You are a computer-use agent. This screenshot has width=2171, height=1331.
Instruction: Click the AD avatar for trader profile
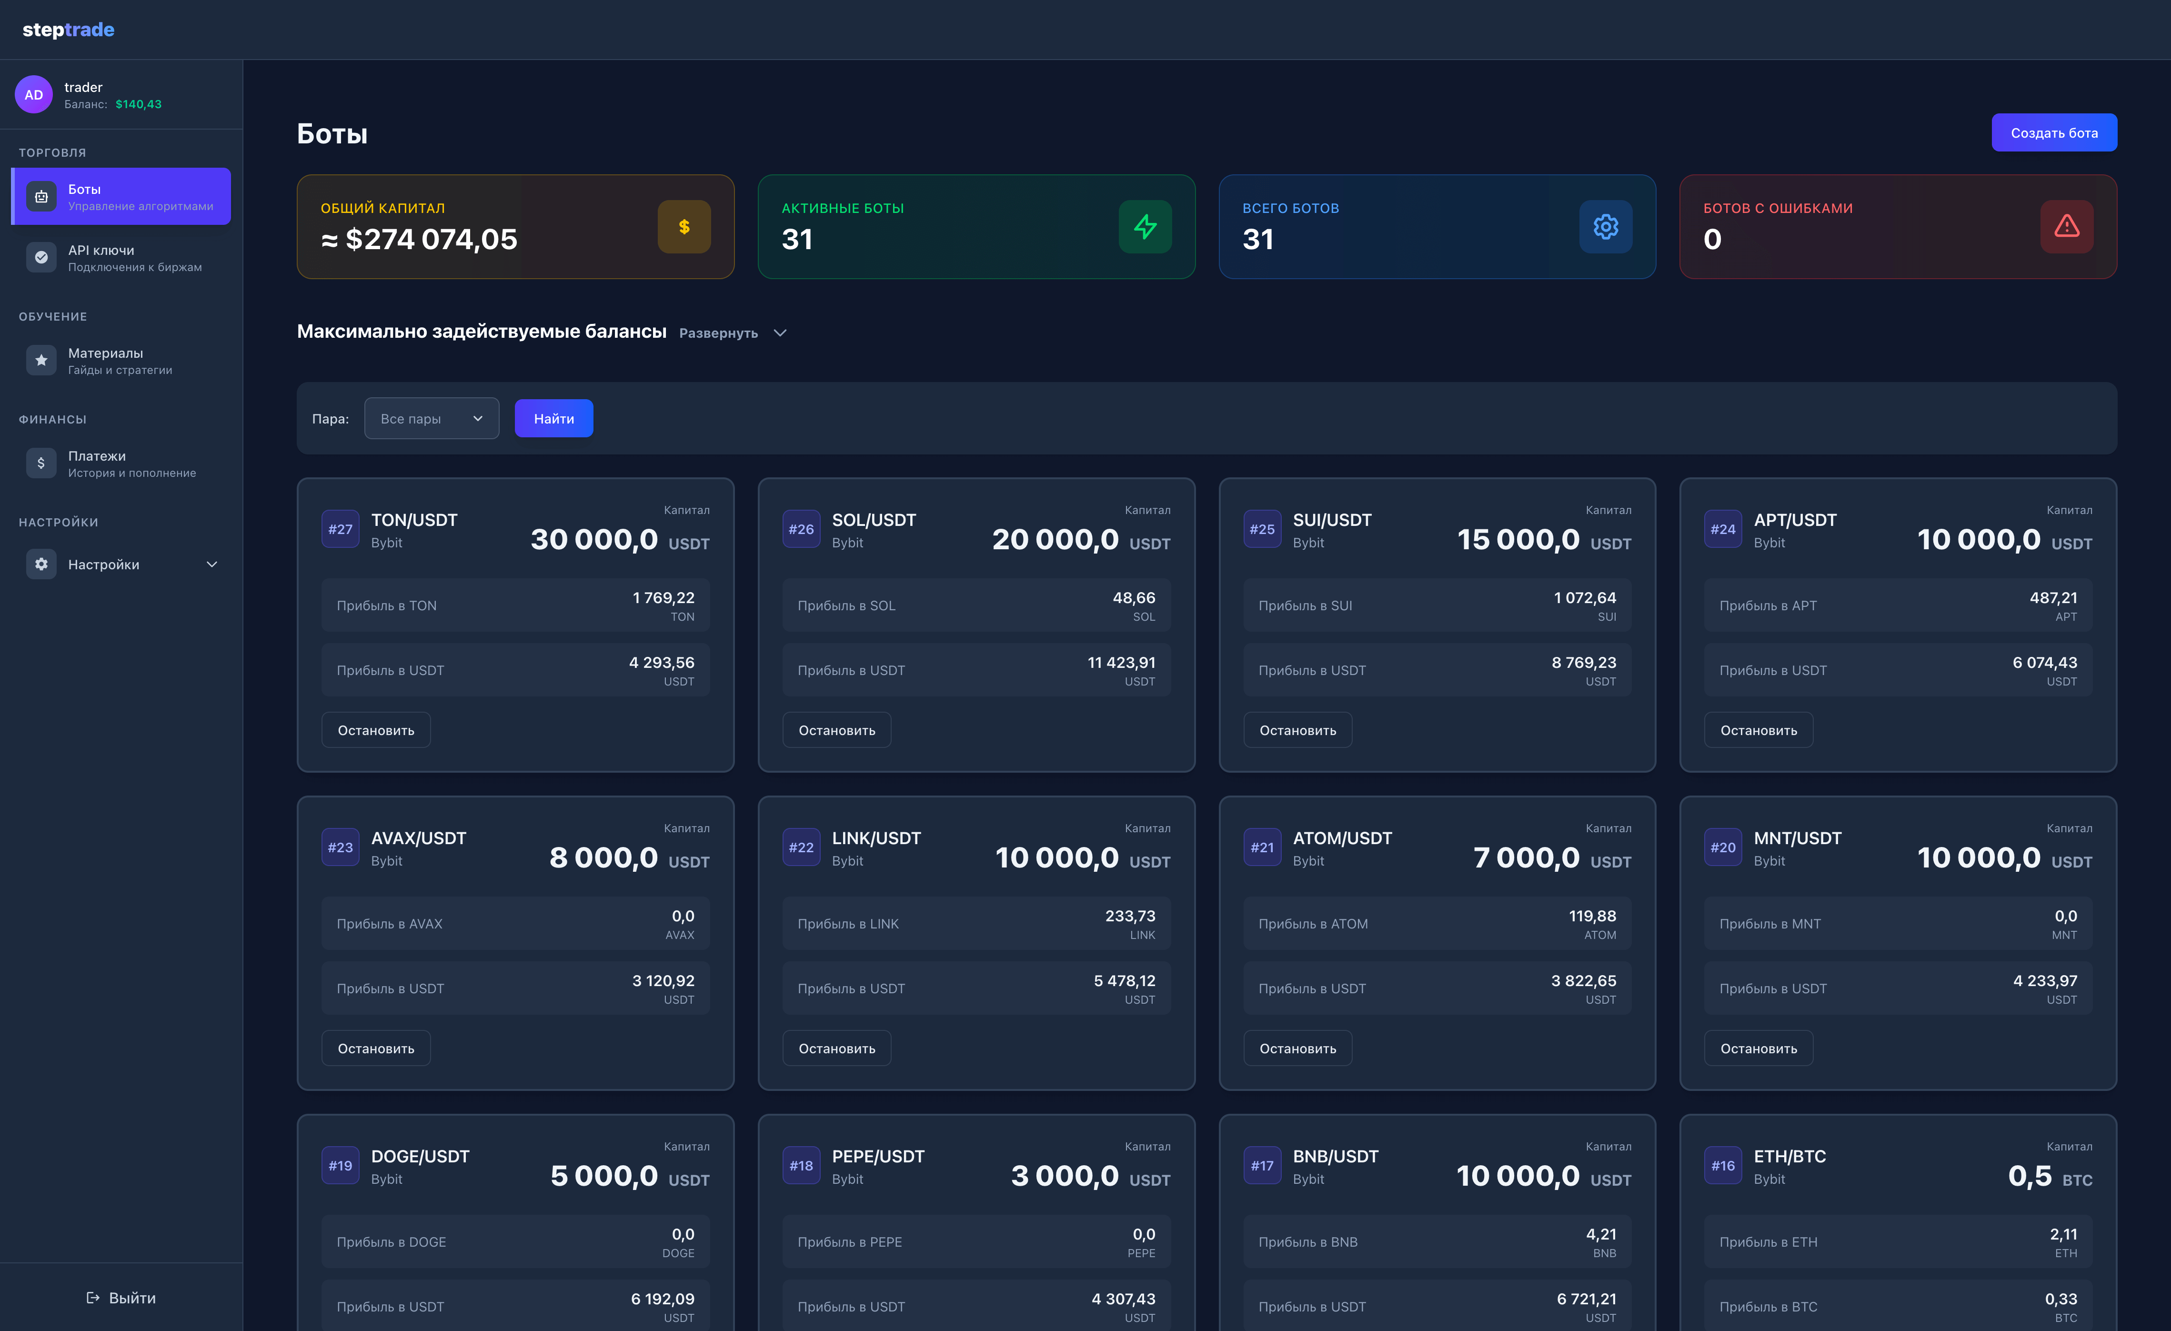click(33, 94)
